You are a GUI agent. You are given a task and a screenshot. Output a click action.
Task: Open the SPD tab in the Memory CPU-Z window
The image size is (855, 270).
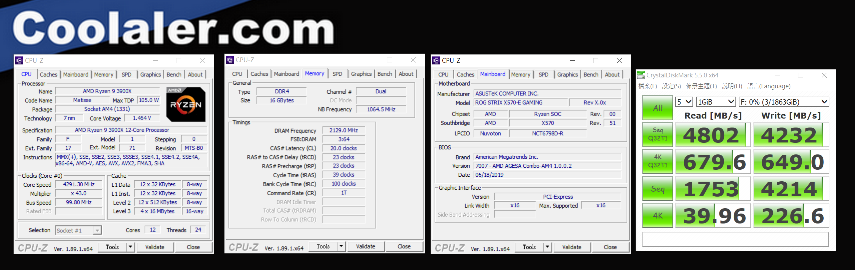point(337,74)
